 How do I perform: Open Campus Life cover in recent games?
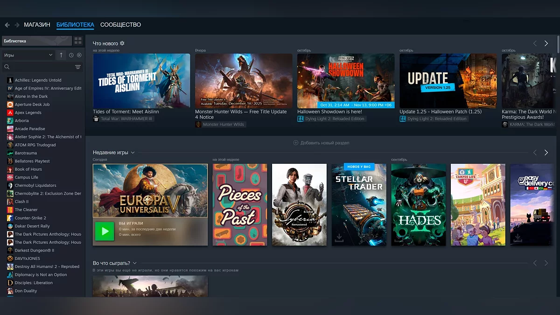[x=478, y=204]
